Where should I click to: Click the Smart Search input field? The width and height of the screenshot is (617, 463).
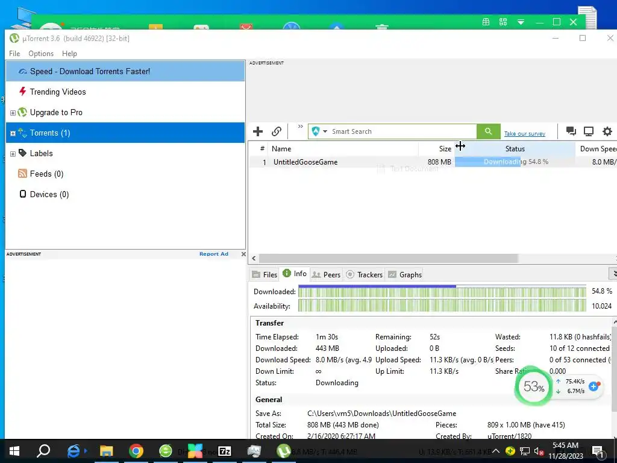402,131
